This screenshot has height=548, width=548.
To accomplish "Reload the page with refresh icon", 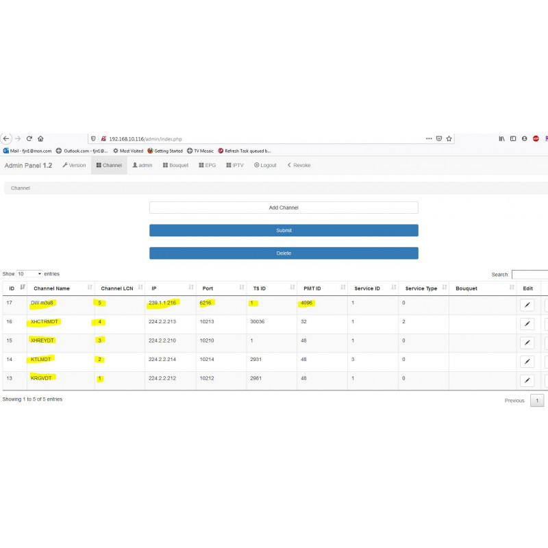I will [x=29, y=139].
